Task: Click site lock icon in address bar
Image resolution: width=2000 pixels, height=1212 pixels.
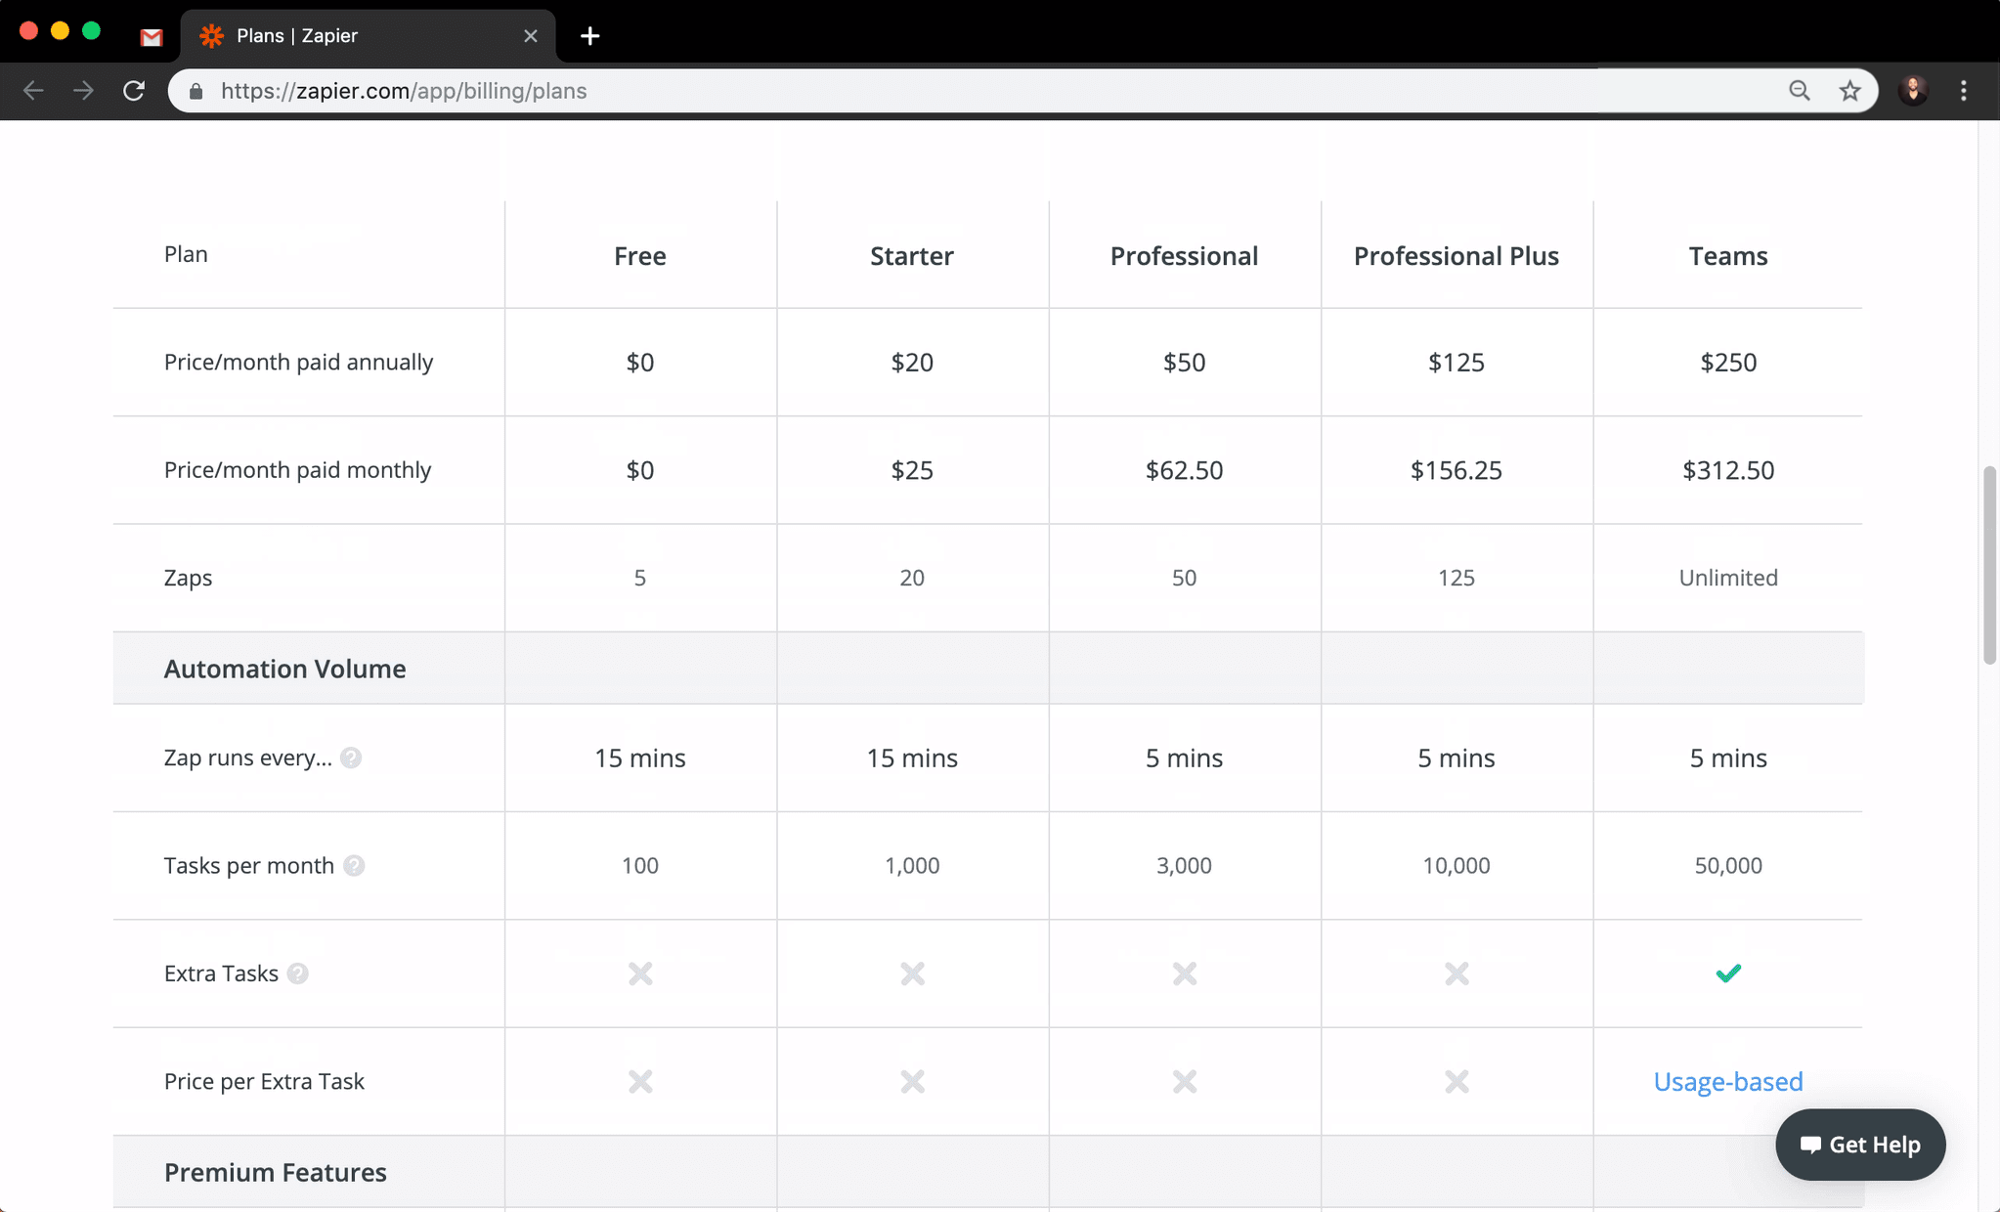Action: tap(196, 91)
